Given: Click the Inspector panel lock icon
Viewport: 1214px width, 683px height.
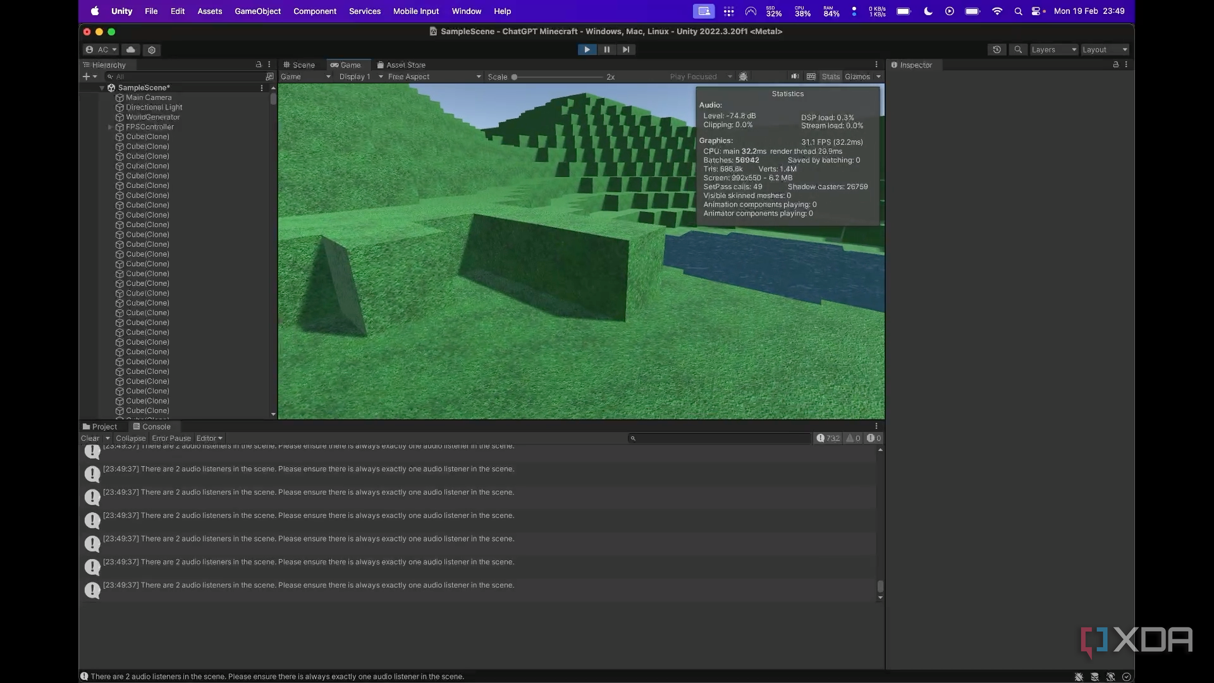Looking at the screenshot, I should click(1116, 65).
